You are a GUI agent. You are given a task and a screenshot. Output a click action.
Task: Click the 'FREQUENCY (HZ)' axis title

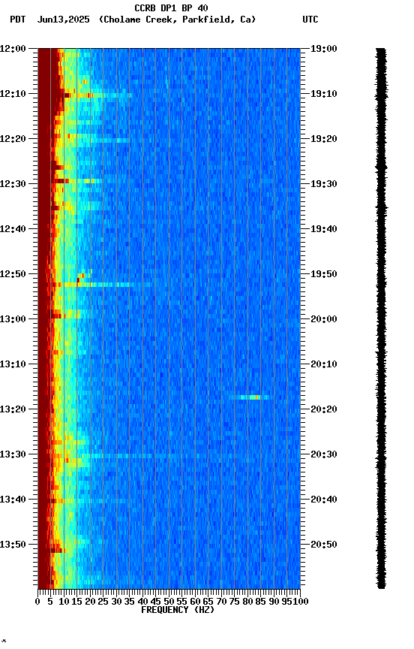pyautogui.click(x=178, y=610)
